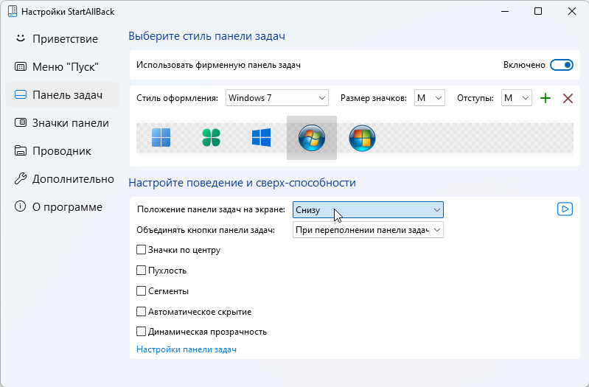Viewport: 589px width, 387px height.
Task: Enable the Сегменты checkbox
Action: click(141, 291)
